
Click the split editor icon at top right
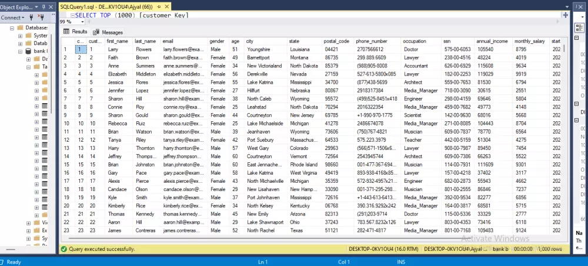coord(566,15)
